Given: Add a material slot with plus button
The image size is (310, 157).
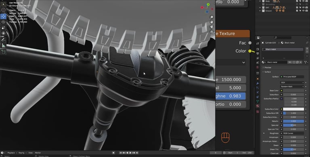Looking at the screenshot, I should 307,49.
